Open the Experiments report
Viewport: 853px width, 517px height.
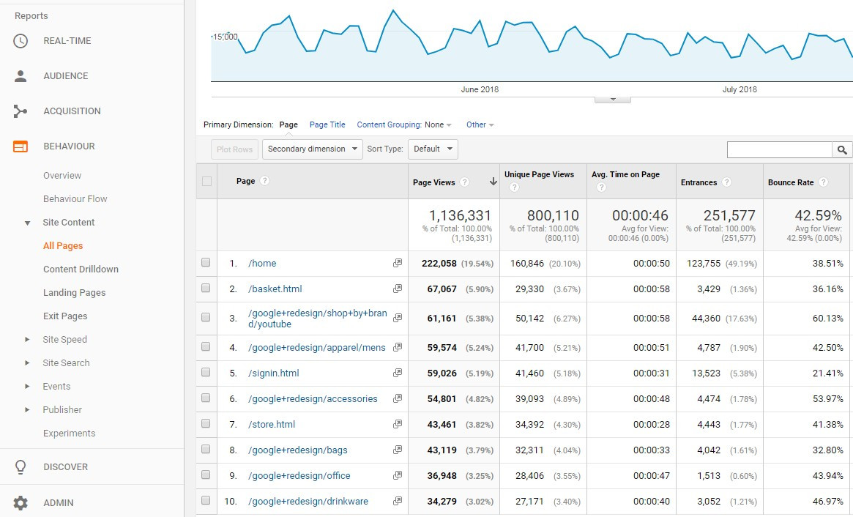point(69,434)
